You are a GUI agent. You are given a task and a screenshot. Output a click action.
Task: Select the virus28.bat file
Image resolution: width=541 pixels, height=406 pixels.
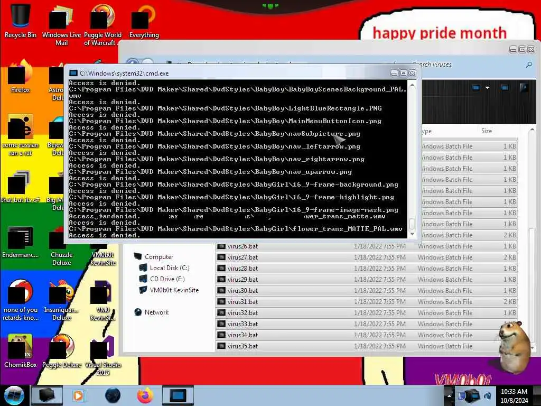[x=367, y=268]
